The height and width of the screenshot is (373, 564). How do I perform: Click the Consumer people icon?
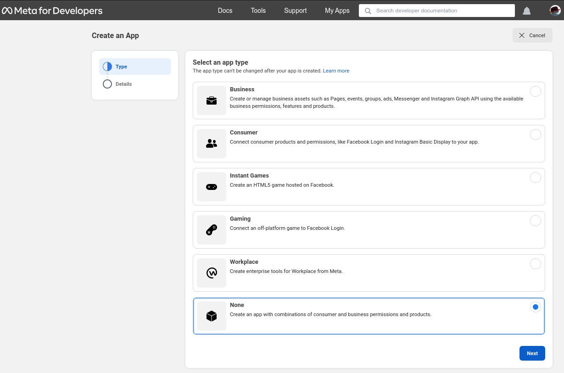pyautogui.click(x=212, y=144)
